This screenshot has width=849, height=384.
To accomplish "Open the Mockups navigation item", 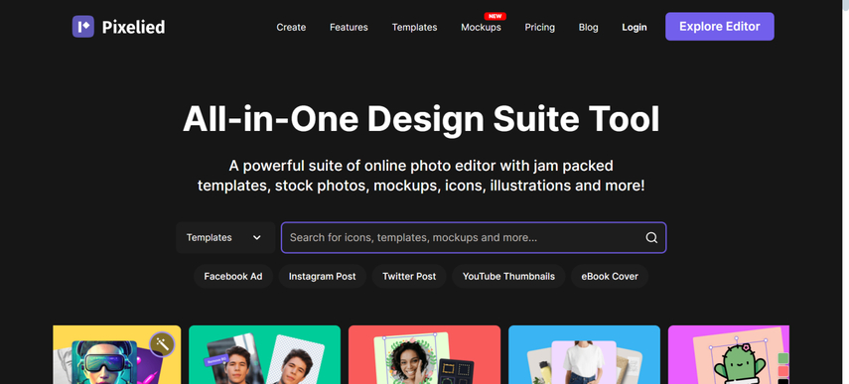I will click(x=481, y=27).
